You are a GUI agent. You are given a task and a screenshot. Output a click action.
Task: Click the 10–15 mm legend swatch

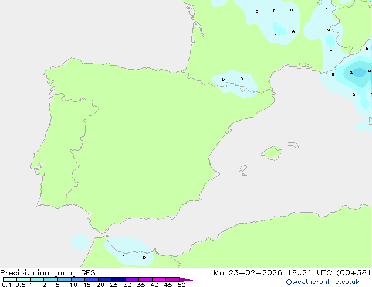77,279
